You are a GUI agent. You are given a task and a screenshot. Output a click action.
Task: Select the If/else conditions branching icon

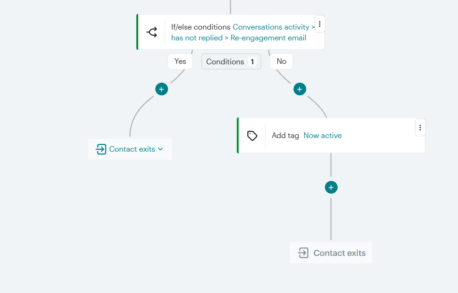click(151, 32)
